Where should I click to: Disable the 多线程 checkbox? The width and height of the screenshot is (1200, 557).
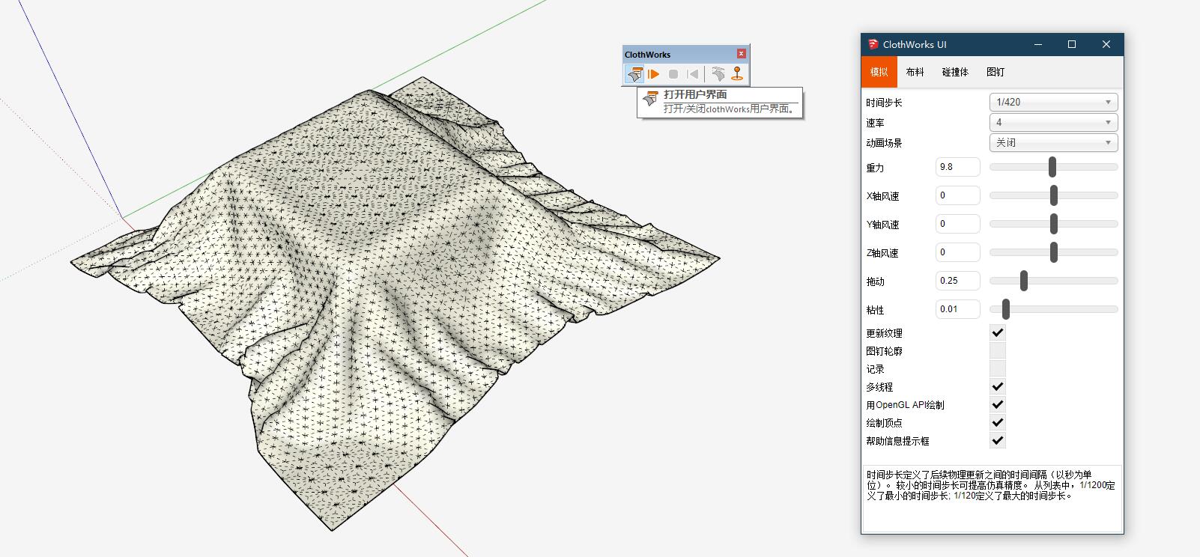pos(997,386)
